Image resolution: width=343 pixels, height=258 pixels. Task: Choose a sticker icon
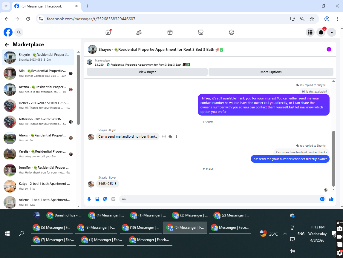[105, 199]
